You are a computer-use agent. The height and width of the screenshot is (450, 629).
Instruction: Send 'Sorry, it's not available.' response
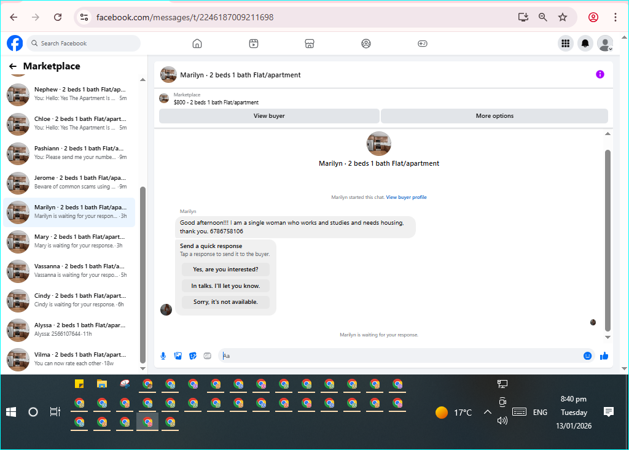pos(225,302)
